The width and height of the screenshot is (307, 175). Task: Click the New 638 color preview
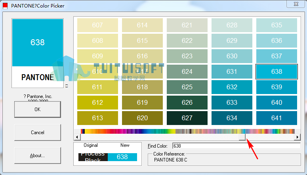[122, 157]
